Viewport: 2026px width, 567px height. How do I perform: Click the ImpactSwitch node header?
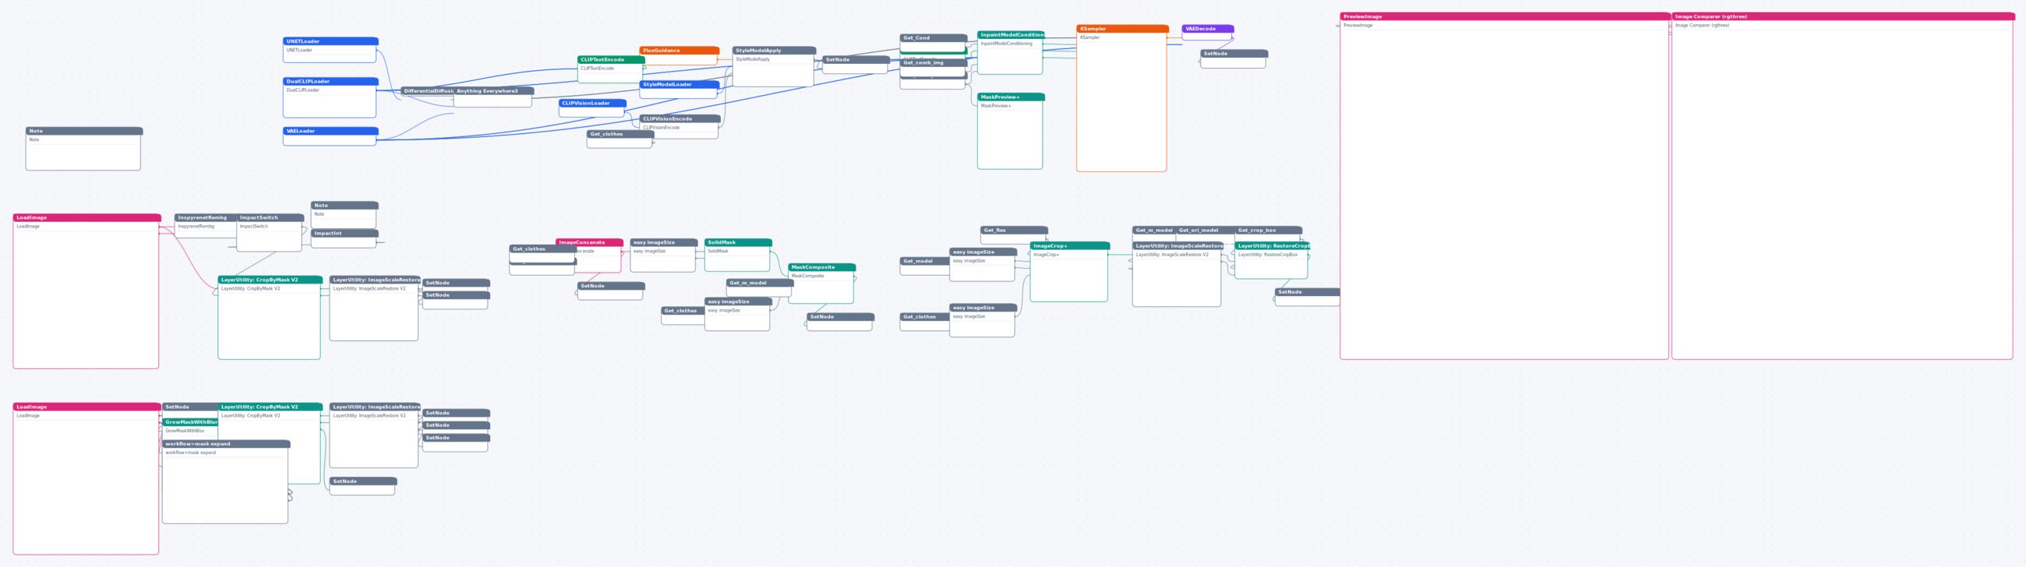[270, 217]
